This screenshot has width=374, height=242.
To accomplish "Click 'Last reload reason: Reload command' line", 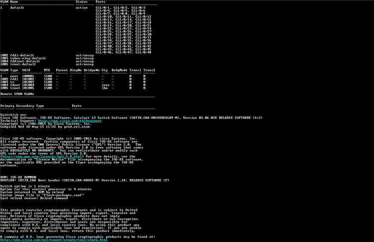I will point(34,198).
